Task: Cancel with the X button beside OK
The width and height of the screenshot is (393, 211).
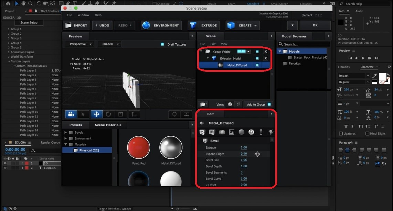Action: (x=292, y=25)
